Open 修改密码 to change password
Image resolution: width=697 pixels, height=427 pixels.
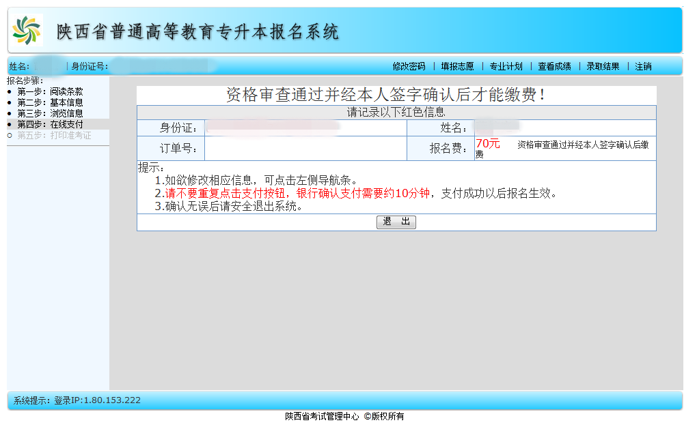pos(407,66)
